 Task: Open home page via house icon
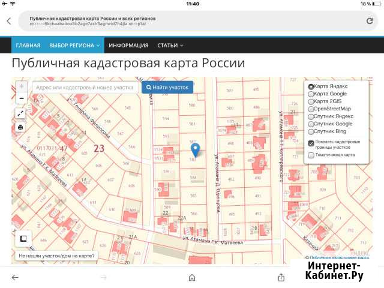click(x=192, y=277)
